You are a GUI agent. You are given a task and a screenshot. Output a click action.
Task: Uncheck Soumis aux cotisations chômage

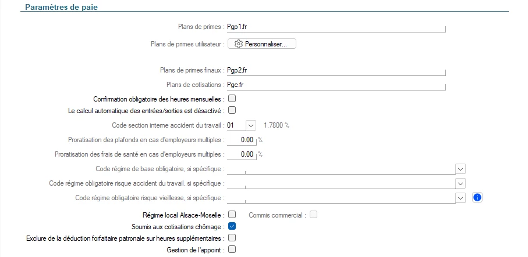click(x=232, y=226)
